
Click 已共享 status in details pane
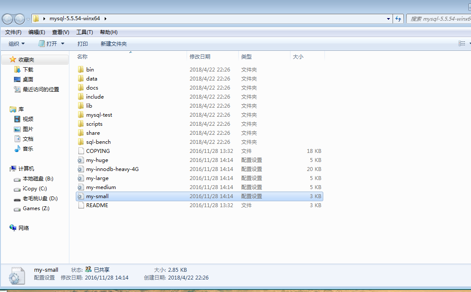tap(102, 270)
